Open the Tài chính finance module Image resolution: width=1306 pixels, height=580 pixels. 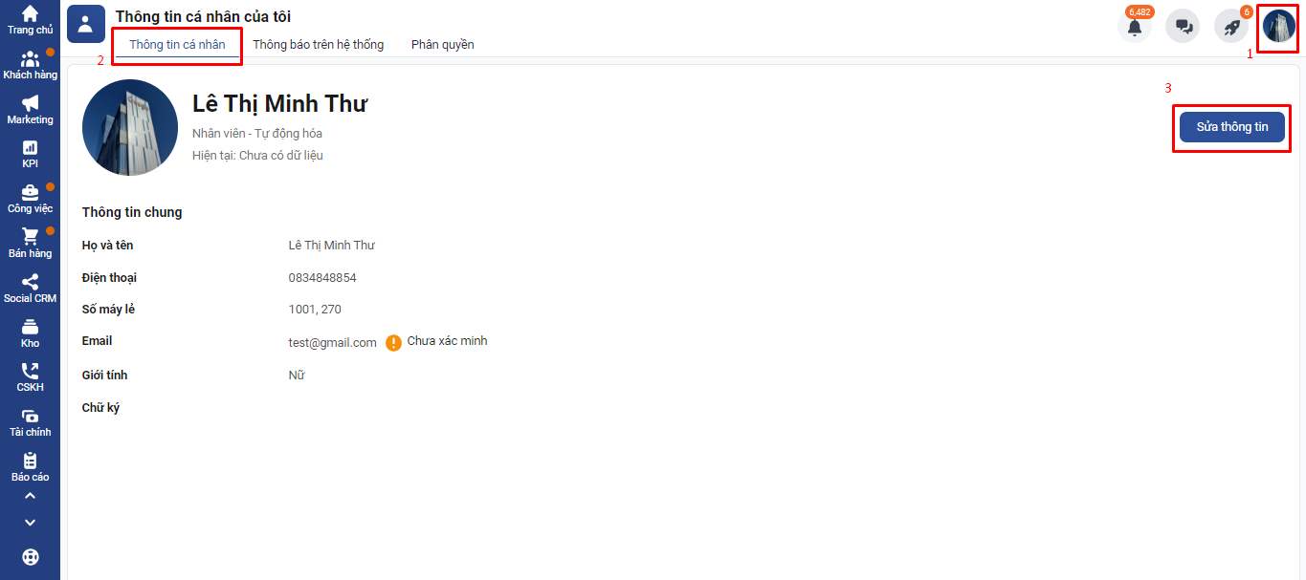30,421
